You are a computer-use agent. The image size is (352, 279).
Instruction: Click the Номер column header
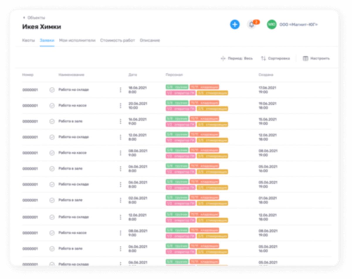tap(28, 75)
